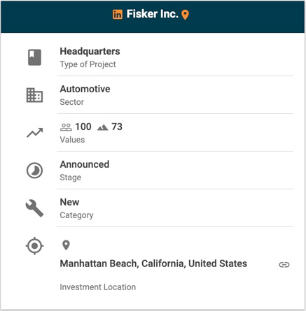Click the pie clock Stage icon
Image resolution: width=306 pixels, height=311 pixels.
point(34,171)
